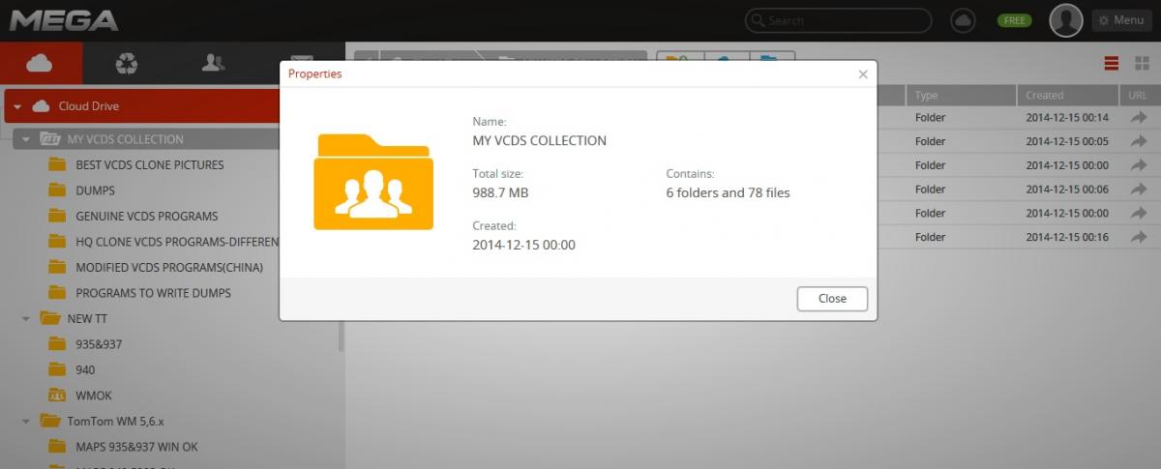The height and width of the screenshot is (469, 1161).
Task: Click into the Search field
Action: (x=838, y=20)
